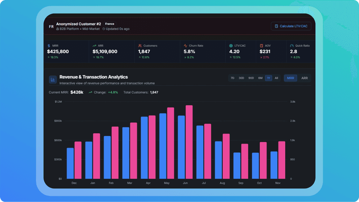Choose the 30D time range

click(x=242, y=78)
